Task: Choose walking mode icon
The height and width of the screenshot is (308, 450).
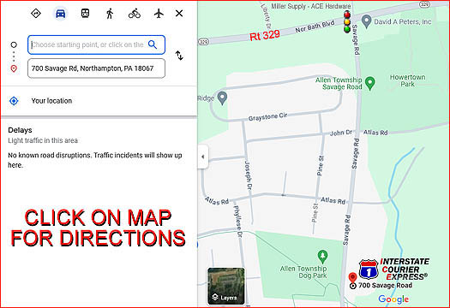Action: 110,13
